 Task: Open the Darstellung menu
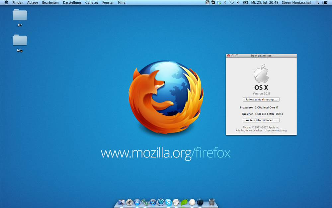(x=72, y=3)
